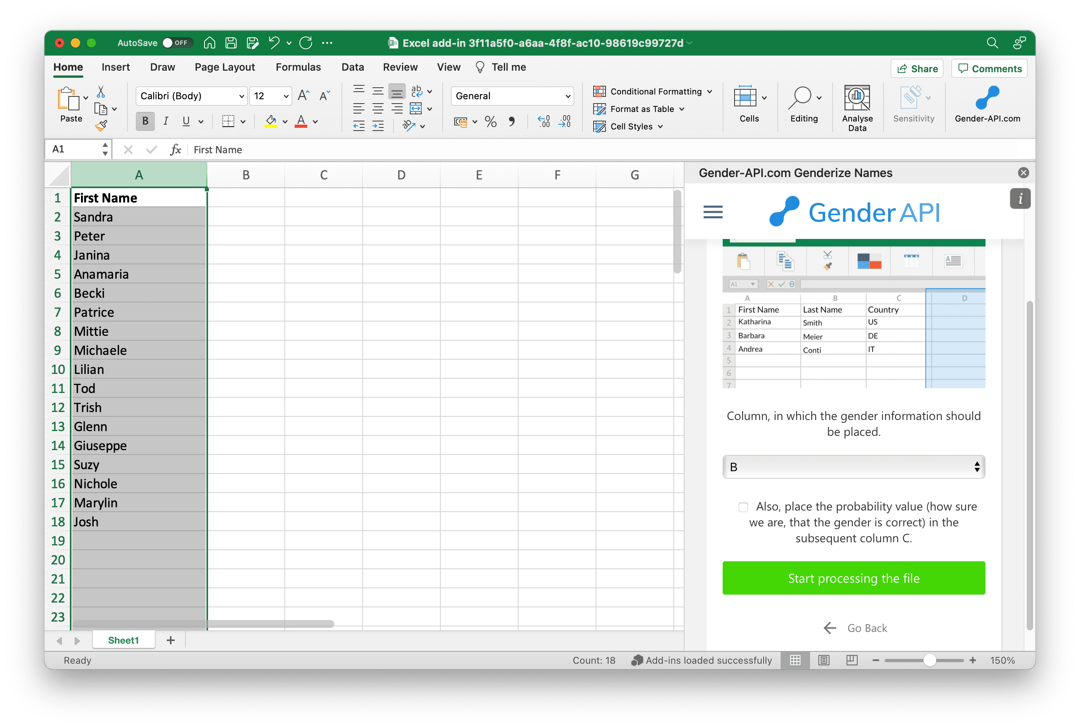
Task: Click the Go Back link
Action: 854,628
